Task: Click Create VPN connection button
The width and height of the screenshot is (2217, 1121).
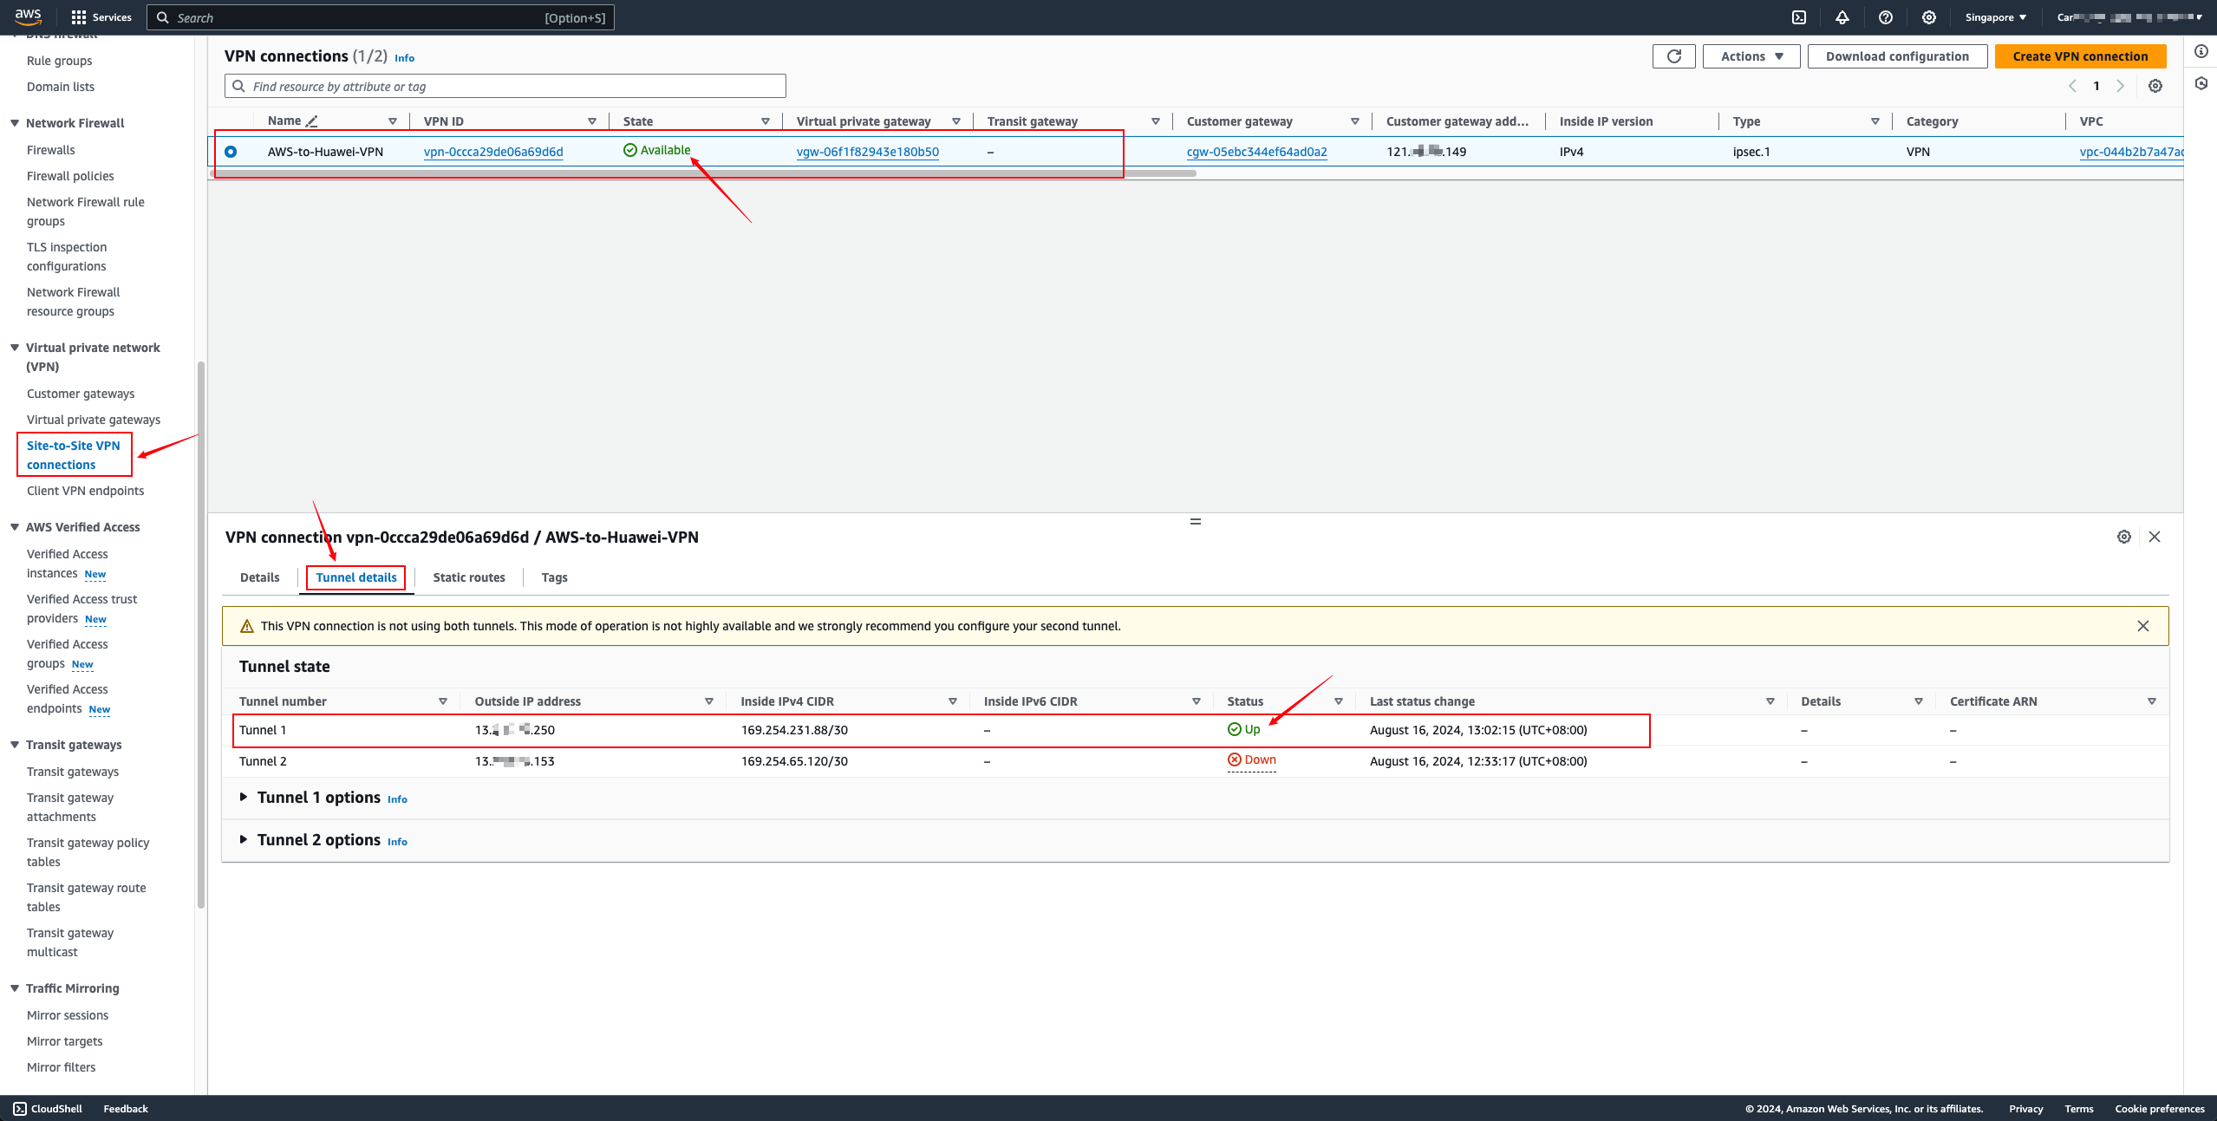Action: 2080,56
